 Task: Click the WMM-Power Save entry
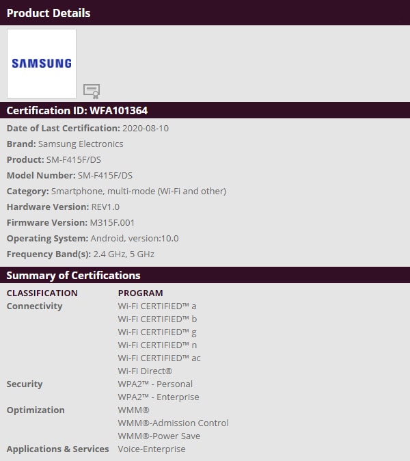pos(159,436)
